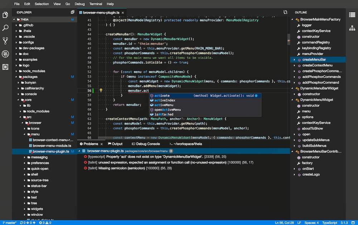Click the errors and warnings count in status bar
This screenshot has width=358, height=225.
coord(45,223)
